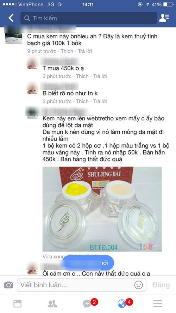
Task: Tap the Tìm kiếm search field
Action: (89, 18)
